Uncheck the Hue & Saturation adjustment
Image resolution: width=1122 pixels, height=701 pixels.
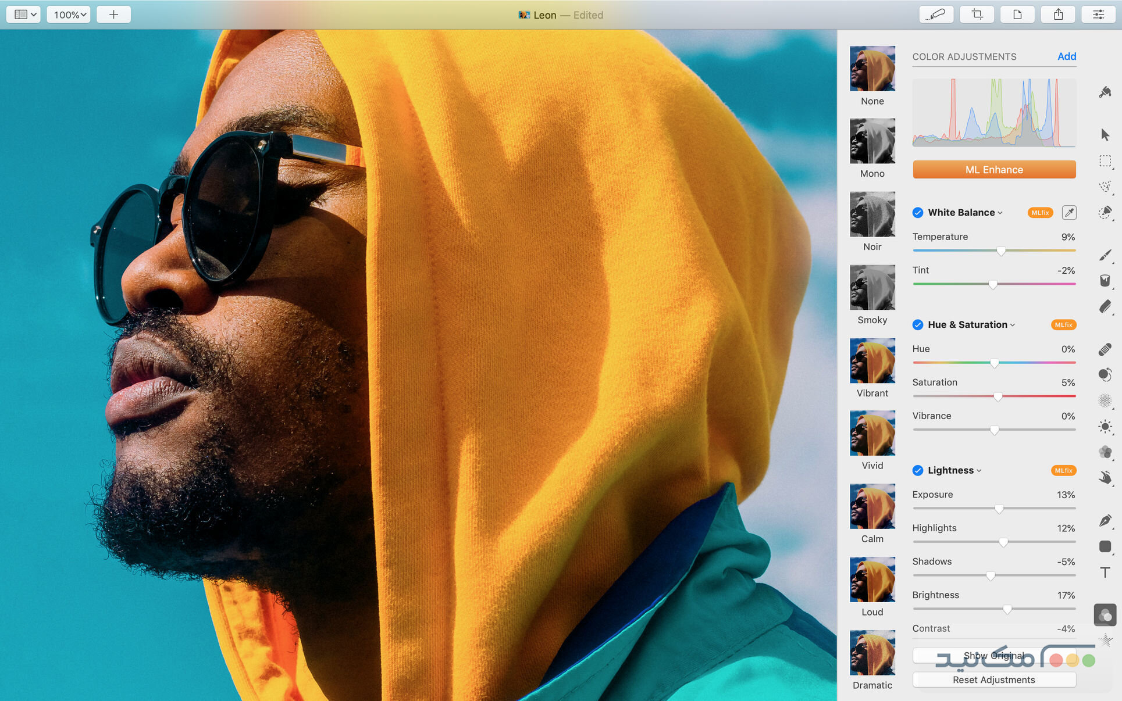click(918, 324)
